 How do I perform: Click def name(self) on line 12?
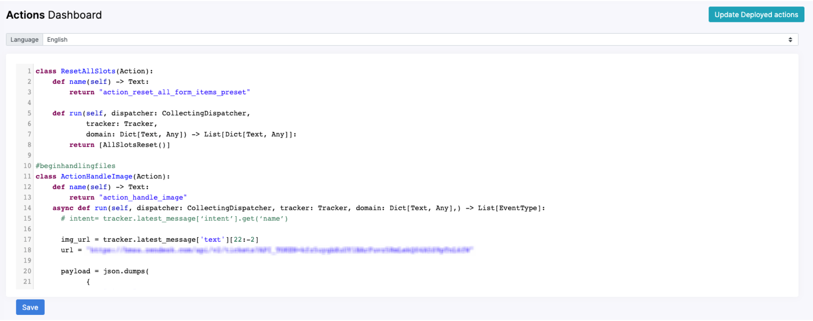(x=101, y=187)
